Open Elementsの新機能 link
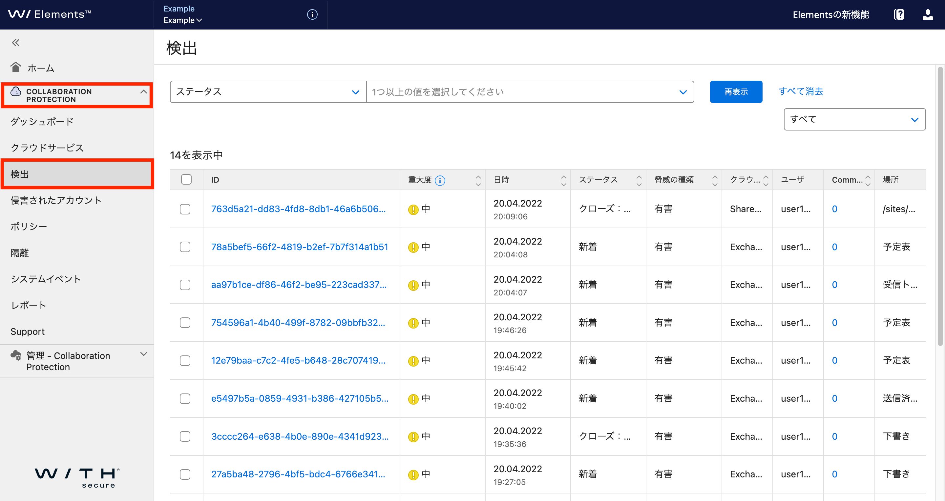The height and width of the screenshot is (501, 945). click(x=831, y=15)
